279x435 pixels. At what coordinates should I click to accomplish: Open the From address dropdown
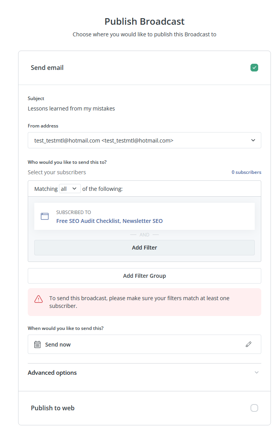[145, 140]
